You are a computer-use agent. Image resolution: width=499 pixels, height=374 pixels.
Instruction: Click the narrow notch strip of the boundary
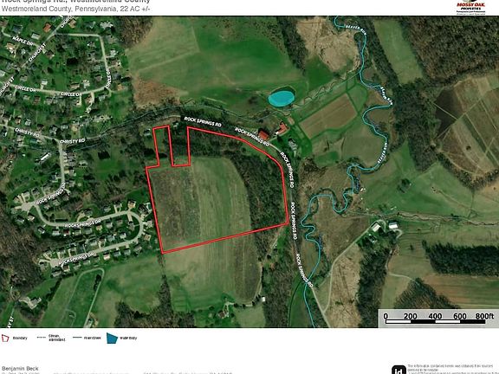(164, 145)
